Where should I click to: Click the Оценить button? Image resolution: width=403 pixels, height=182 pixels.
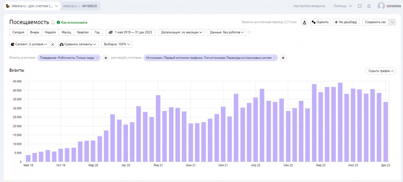320,22
